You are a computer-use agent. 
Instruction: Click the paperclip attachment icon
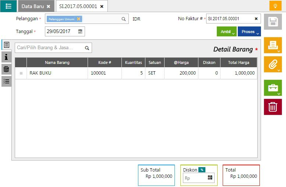(273, 64)
